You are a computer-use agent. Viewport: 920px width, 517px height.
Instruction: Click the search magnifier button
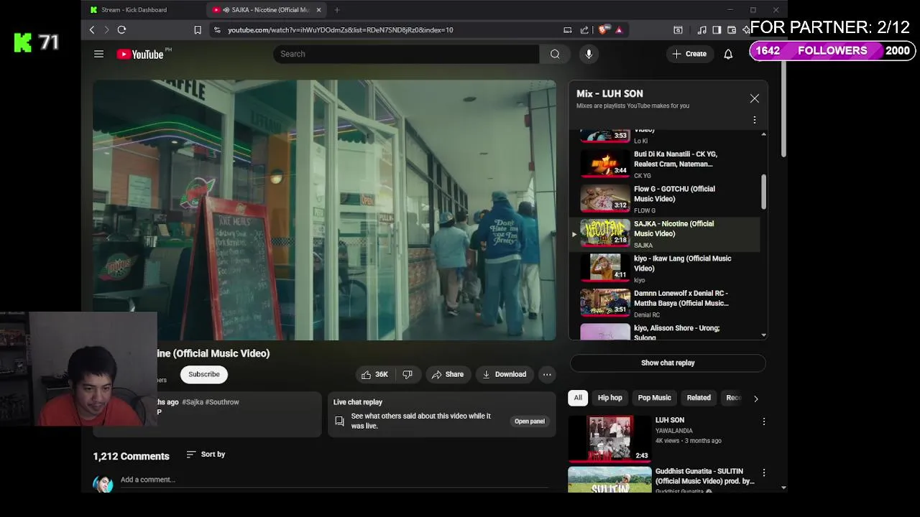(x=555, y=54)
